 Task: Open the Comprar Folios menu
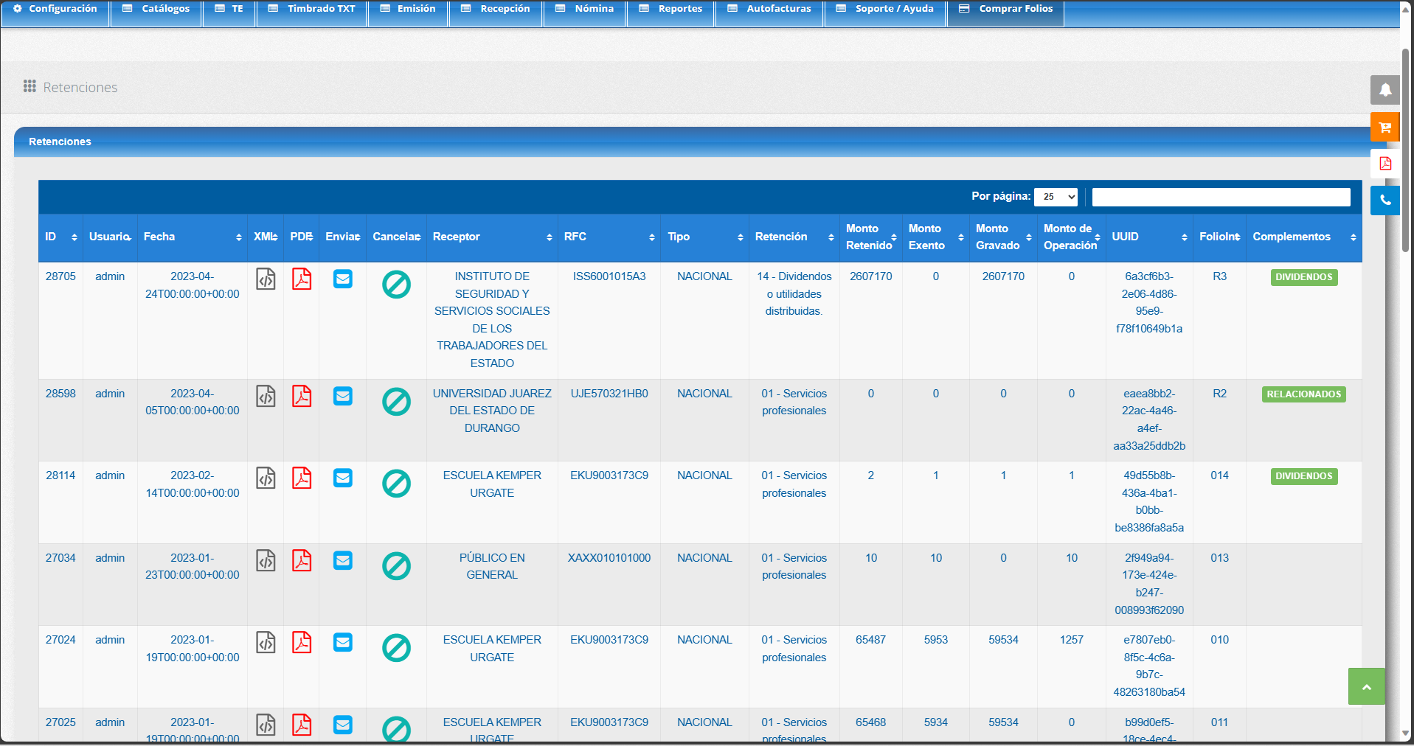pos(1005,10)
